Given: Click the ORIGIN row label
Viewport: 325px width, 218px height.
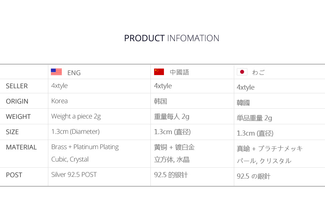Looking at the screenshot, I should pyautogui.click(x=17, y=101).
